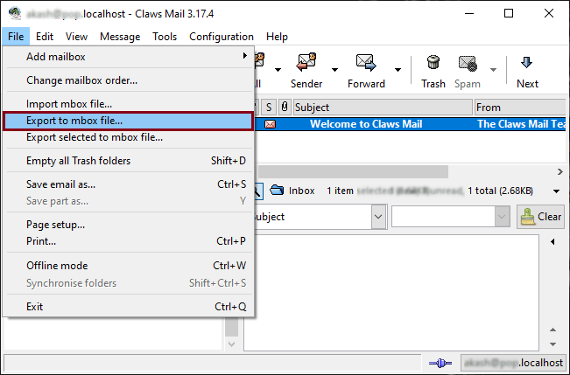
Task: Open the Tools menu
Action: click(x=165, y=37)
